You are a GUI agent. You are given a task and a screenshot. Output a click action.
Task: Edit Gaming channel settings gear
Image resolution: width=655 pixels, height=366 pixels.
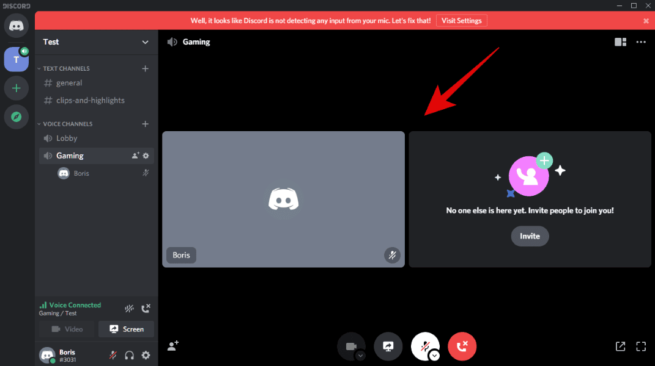click(146, 156)
